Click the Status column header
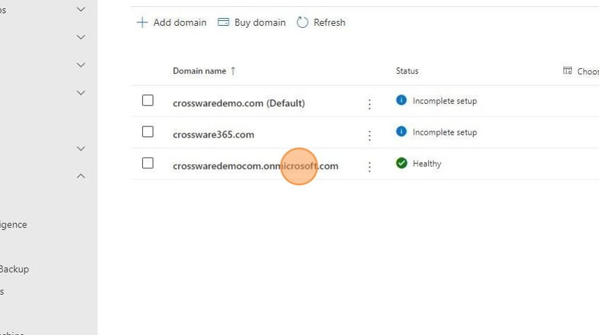The height and width of the screenshot is (335, 599). coord(407,71)
